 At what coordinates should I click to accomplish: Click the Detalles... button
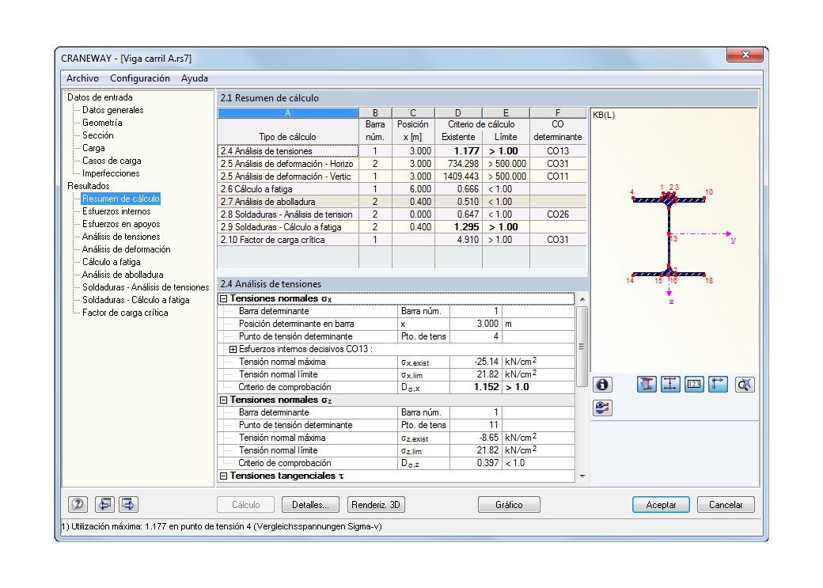pos(311,505)
